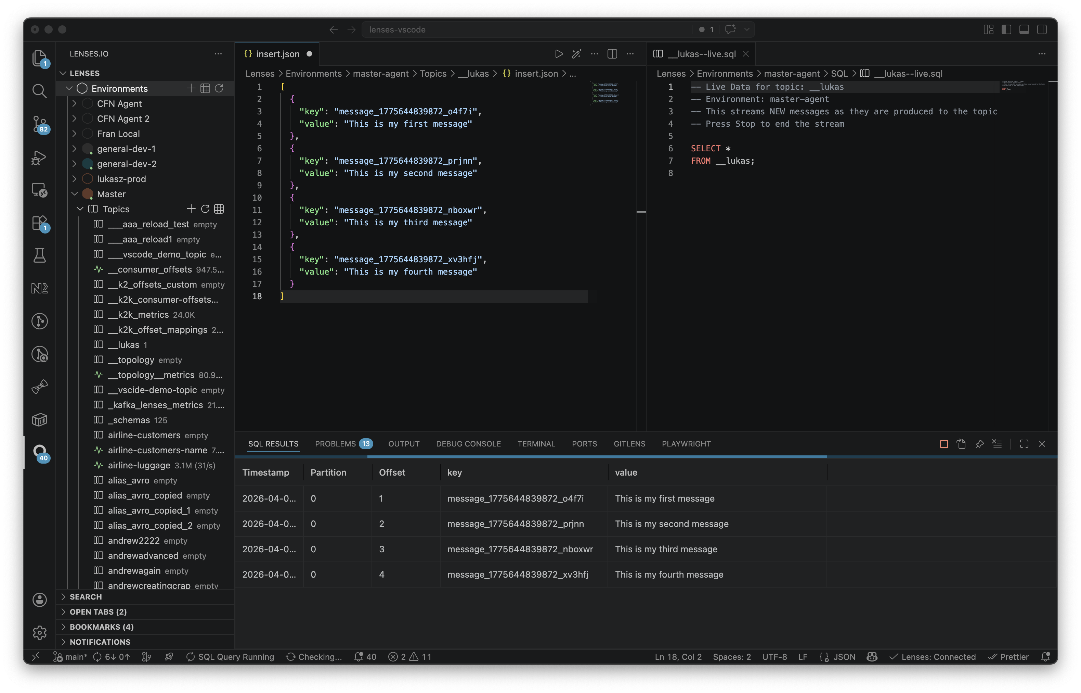Image resolution: width=1081 pixels, height=693 pixels.
Task: Click the main* branch in status bar
Action: (70, 657)
